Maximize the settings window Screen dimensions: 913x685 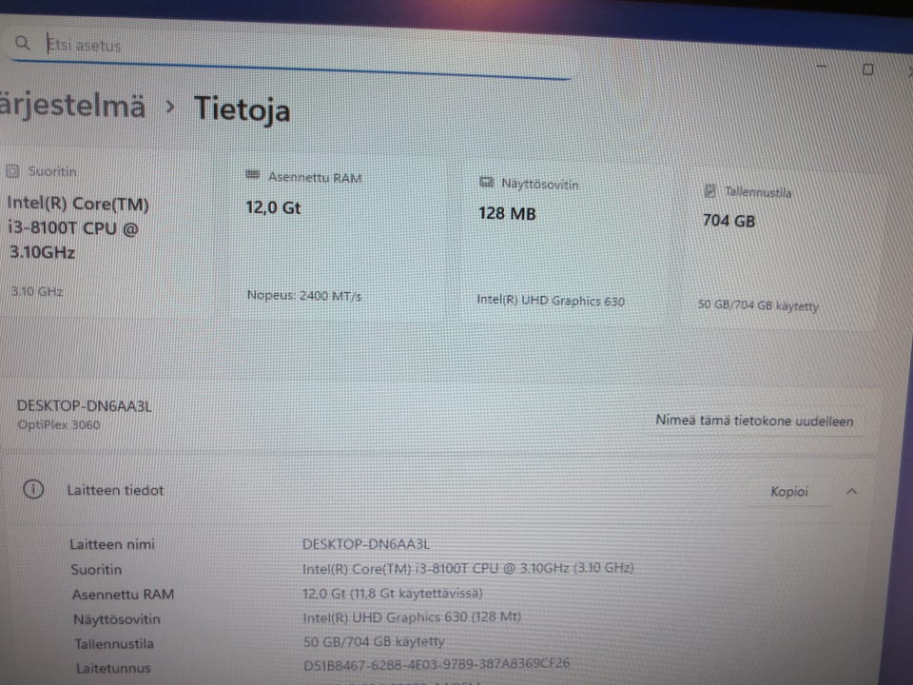(x=867, y=69)
